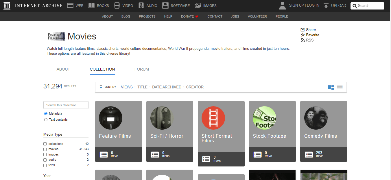Image resolution: width=391 pixels, height=180 pixels.
Task: Open the Comedy Films collection thumbnail
Action: coord(316,118)
